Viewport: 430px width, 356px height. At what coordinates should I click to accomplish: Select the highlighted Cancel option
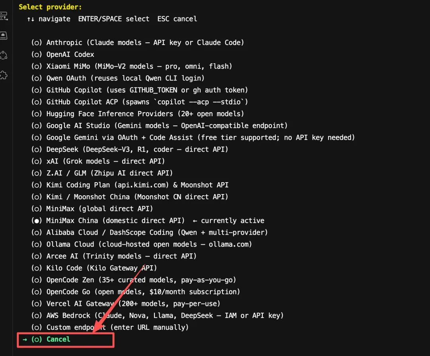click(51, 339)
